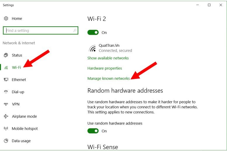227x151 pixels.
Task: Click the Data usage pie icon
Action: click(6, 141)
